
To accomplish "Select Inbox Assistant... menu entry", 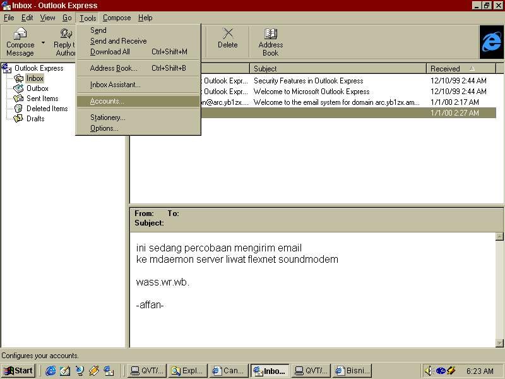I will (115, 85).
